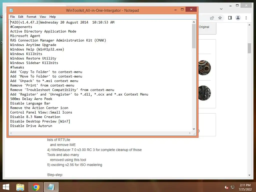Click the 'Active Directory Application Mode' line
Image resolution: width=256 pixels, height=192 pixels.
tap(43, 31)
